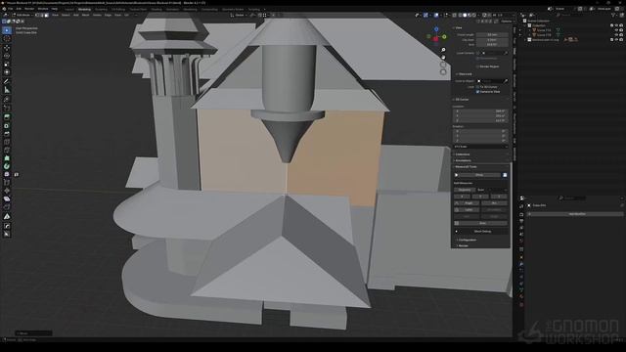Click the Angle measure button

(x=468, y=203)
